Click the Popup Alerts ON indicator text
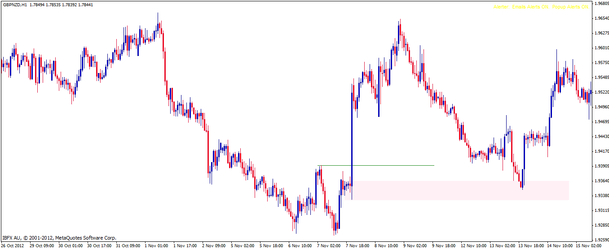Viewport: 609px width, 249px height. [570, 7]
